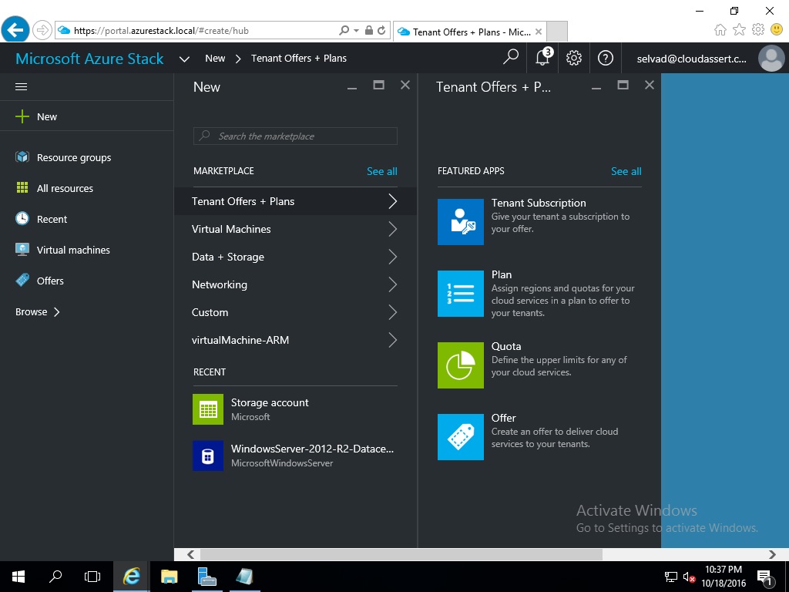Click See all for Marketplace
Image resolution: width=789 pixels, height=592 pixels.
pos(382,171)
